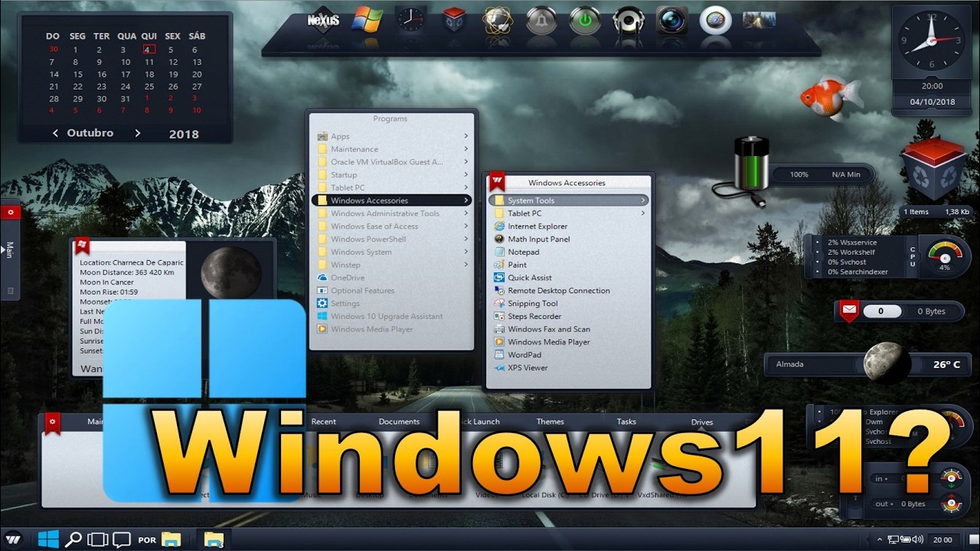Open the Action Center speech bubble icon

pyautogui.click(x=121, y=540)
